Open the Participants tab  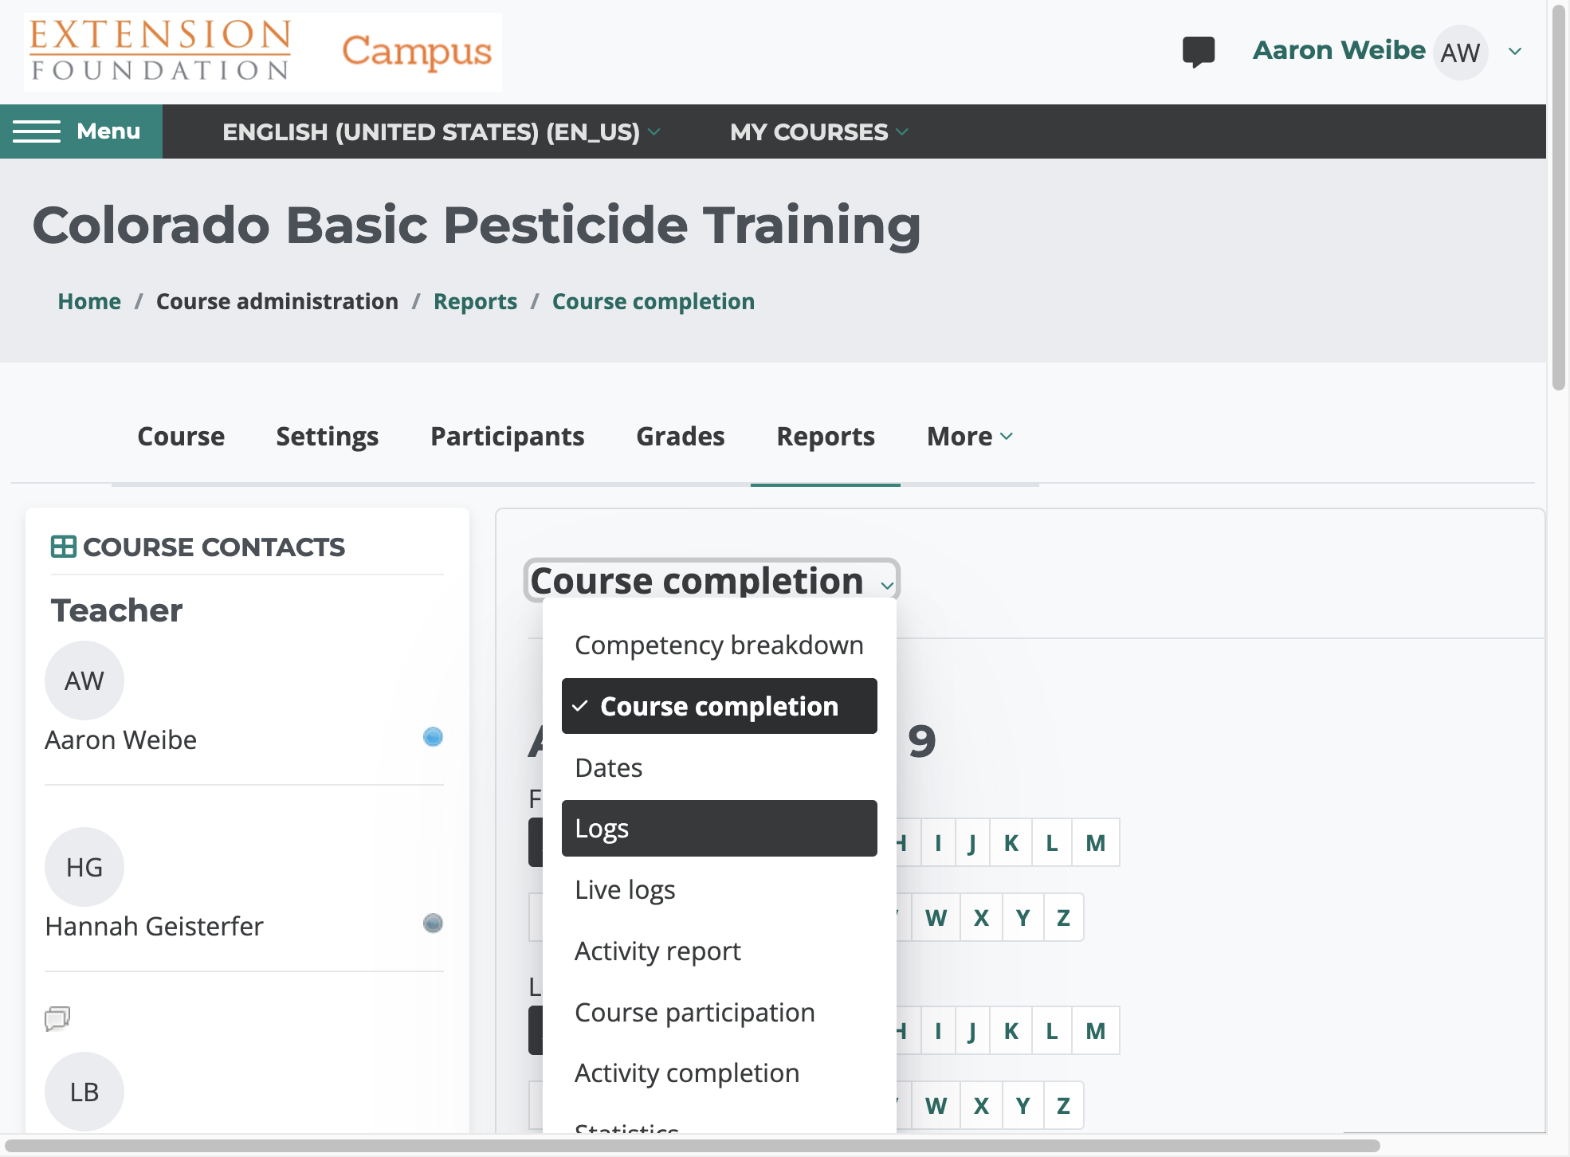[x=508, y=437]
